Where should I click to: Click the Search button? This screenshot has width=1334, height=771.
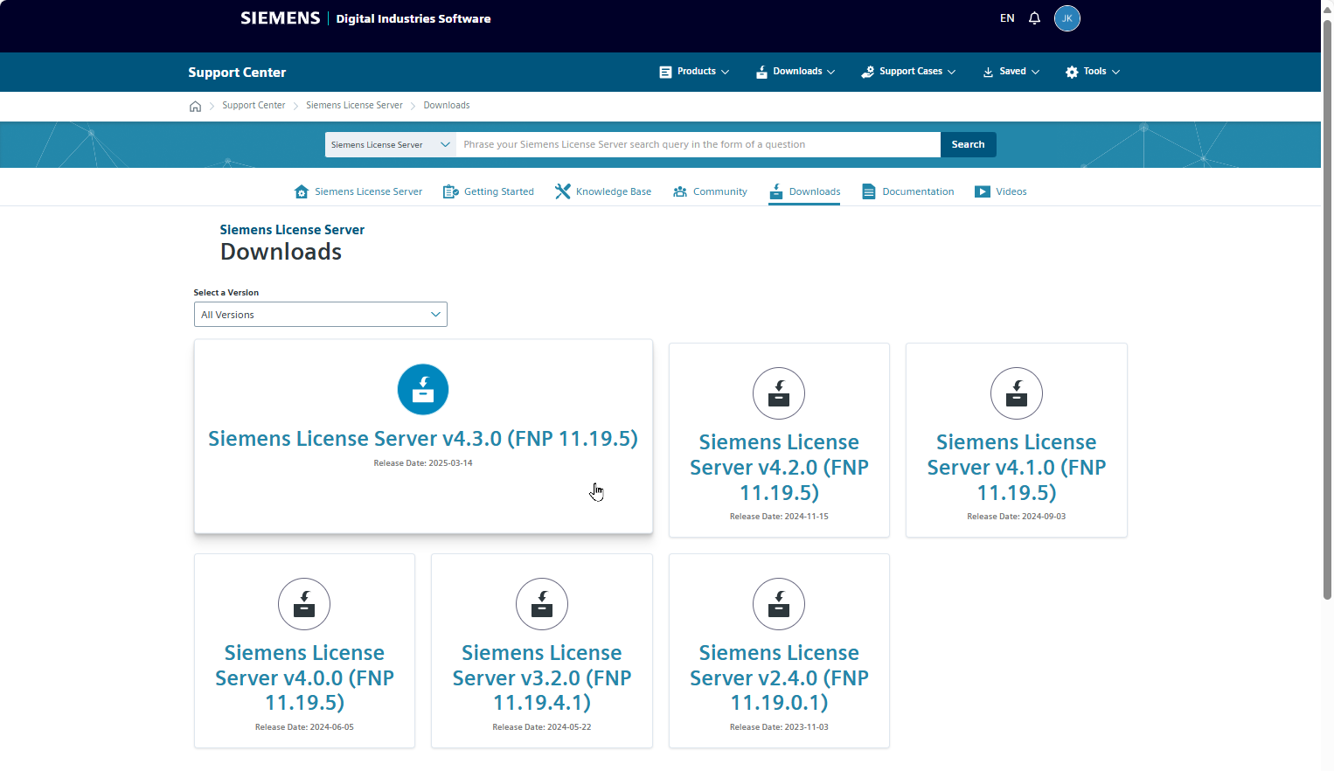pyautogui.click(x=968, y=145)
